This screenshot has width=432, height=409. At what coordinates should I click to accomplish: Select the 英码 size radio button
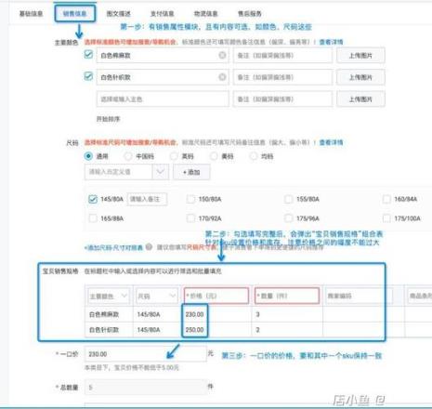coord(174,156)
